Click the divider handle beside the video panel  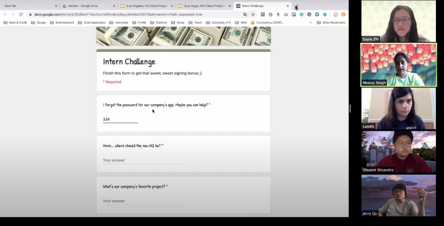[x=350, y=108]
